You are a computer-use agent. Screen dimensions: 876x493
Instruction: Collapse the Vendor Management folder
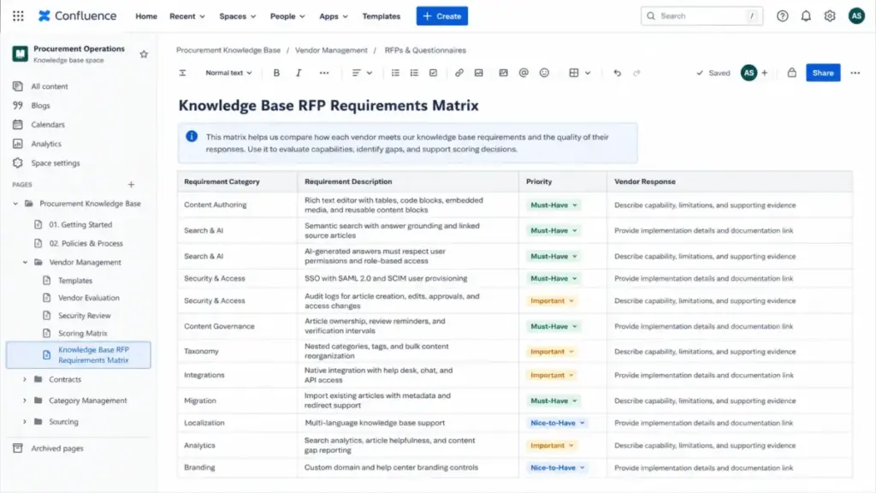point(25,262)
